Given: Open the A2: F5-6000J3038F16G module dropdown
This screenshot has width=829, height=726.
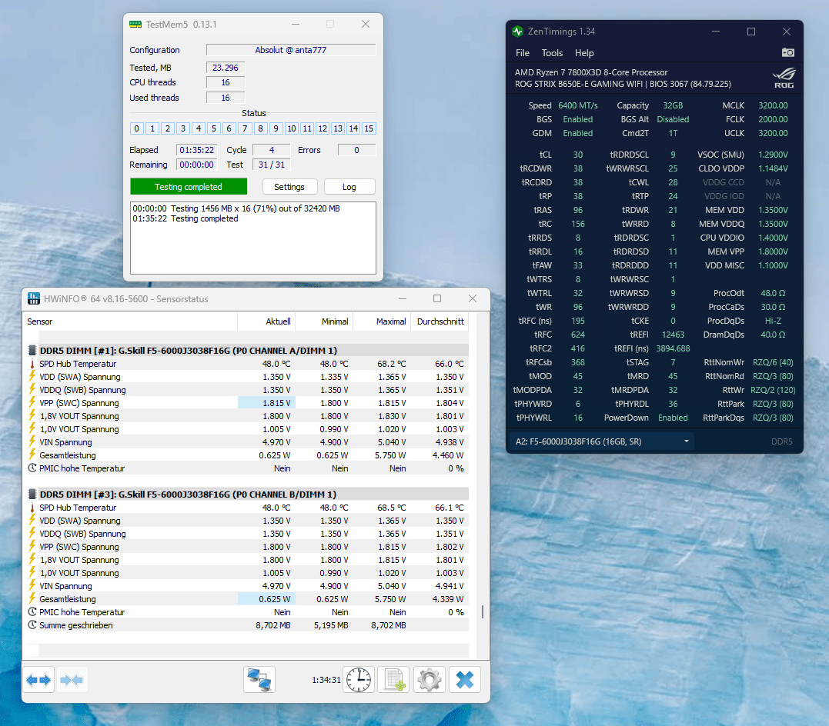Looking at the screenshot, I should (602, 441).
